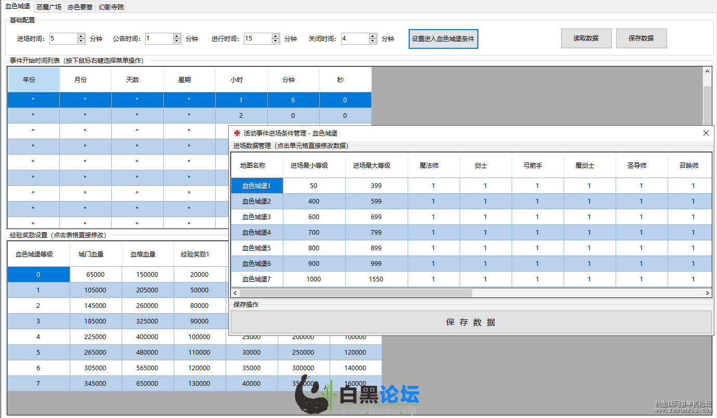This screenshot has width=717, height=418.
Task: Click the dialog table's left scroll arrow
Action: [x=235, y=293]
